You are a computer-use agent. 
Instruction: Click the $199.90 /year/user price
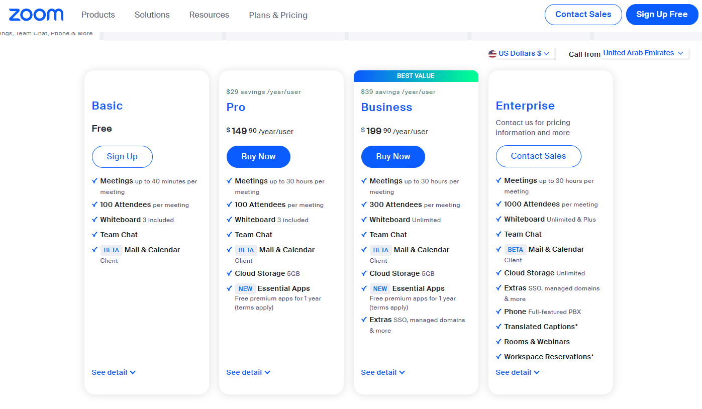[x=394, y=131]
